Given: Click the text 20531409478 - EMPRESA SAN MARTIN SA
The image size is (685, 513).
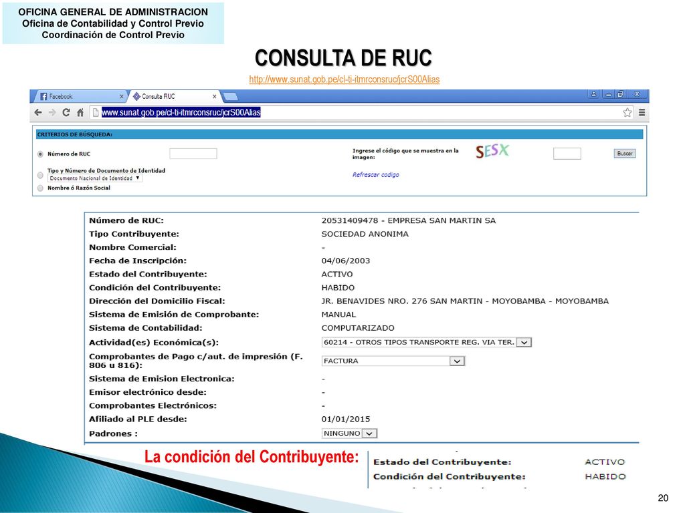Looking at the screenshot, I should (409, 220).
